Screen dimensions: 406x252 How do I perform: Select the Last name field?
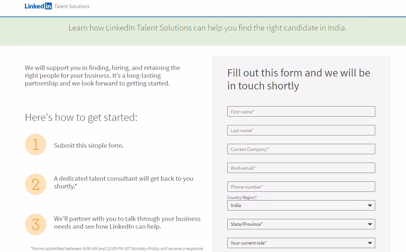coord(301,130)
